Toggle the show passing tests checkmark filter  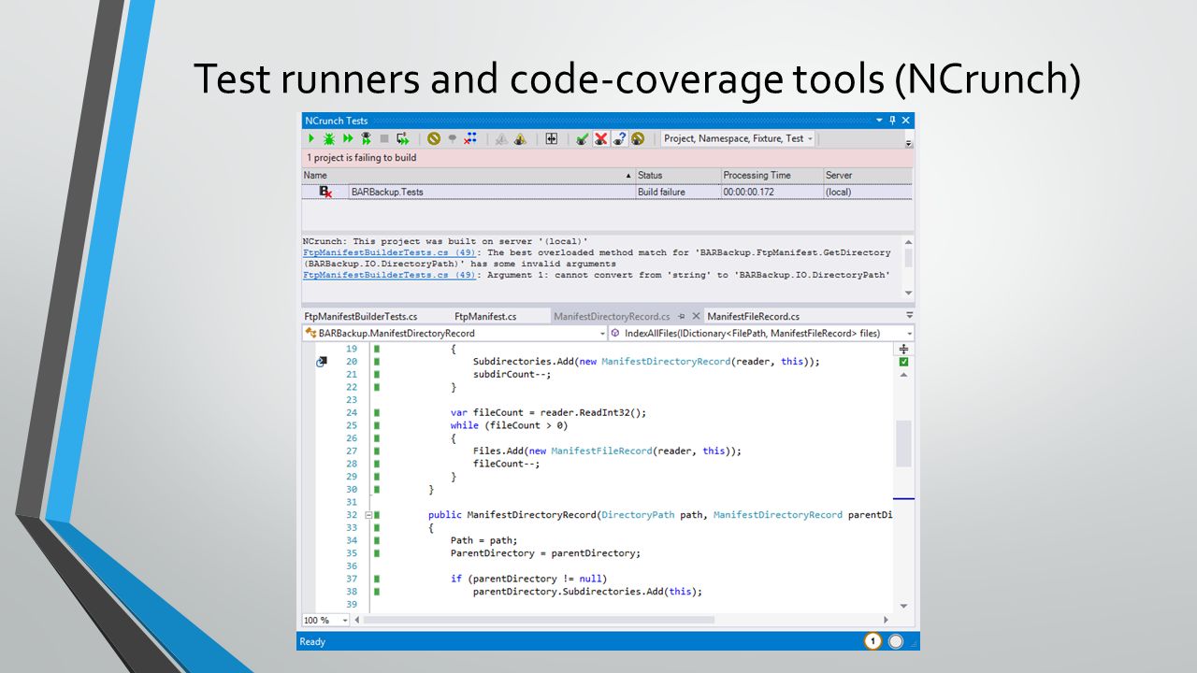click(582, 138)
